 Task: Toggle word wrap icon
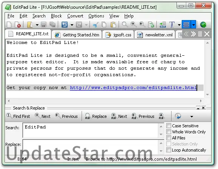point(186,24)
